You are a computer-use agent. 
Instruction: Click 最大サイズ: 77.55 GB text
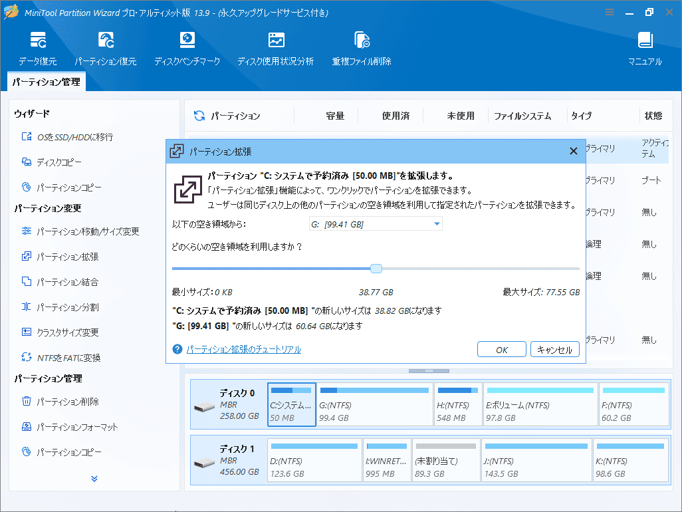[x=541, y=292]
